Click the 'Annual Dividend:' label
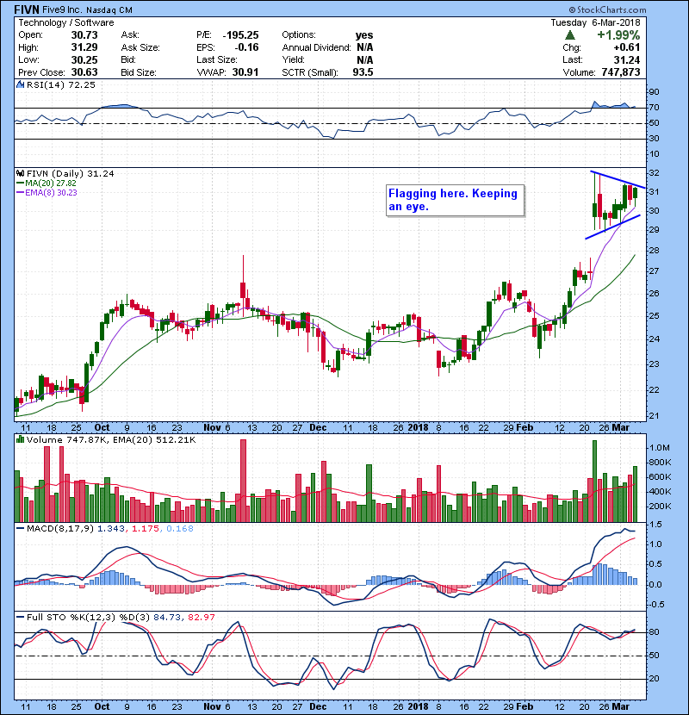 [x=316, y=47]
